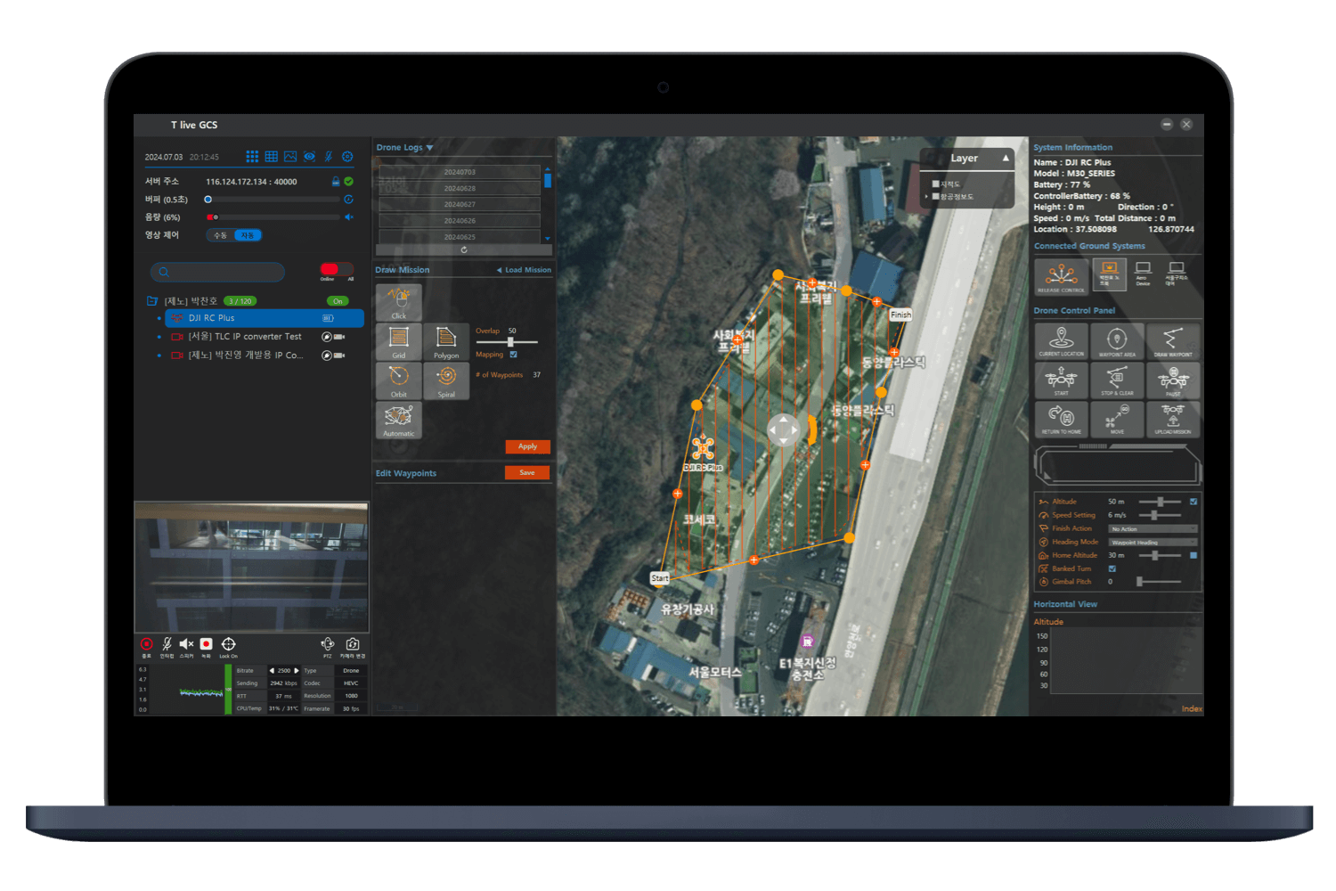This screenshot has width=1336, height=891.
Task: Decrease bitrate with left arrow
Action: pyautogui.click(x=272, y=671)
